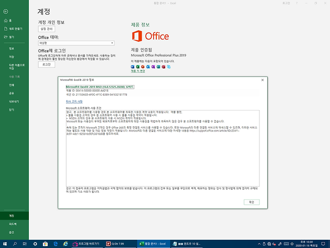The width and height of the screenshot is (330, 248).
Task: Open the 공유 (Share) page
Action: click(14, 93)
